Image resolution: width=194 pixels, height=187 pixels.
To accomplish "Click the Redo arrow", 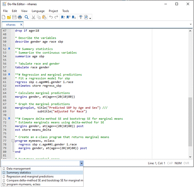I will (x=56, y=17).
